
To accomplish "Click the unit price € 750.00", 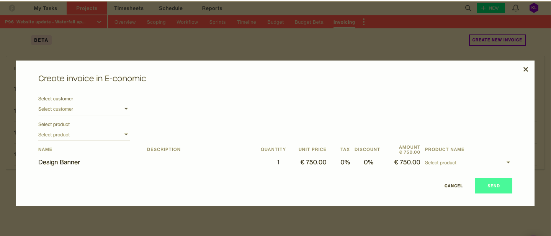I will pos(313,162).
